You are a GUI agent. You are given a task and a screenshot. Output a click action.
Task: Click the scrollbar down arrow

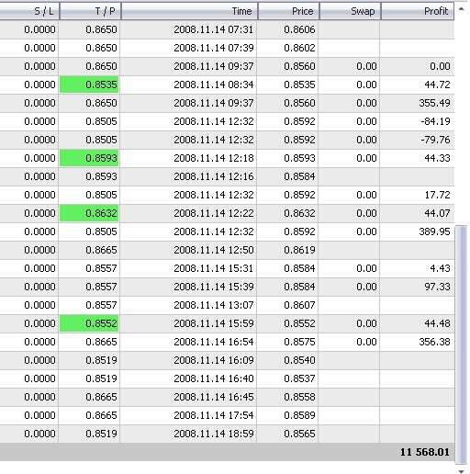pos(461,471)
